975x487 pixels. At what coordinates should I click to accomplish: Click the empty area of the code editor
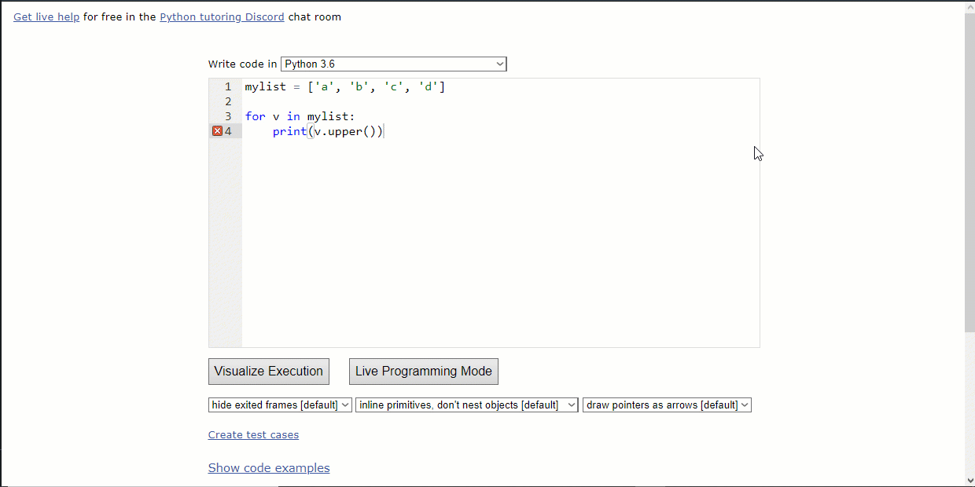tap(500, 251)
